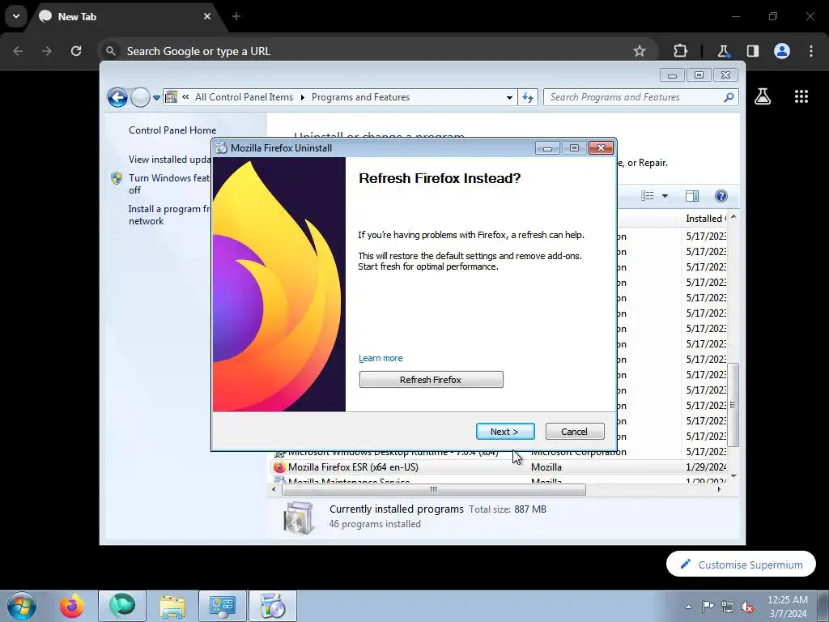Reload the browser page
Screen dimensions: 829x622
click(76, 51)
